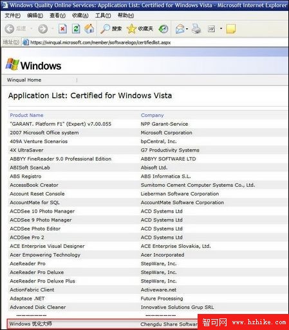Screen dimensions: 289x330
Task: Click Sumitomo Cement Computer Systems company cell
Action: click(x=198, y=185)
